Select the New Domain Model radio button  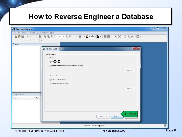click(51, 80)
